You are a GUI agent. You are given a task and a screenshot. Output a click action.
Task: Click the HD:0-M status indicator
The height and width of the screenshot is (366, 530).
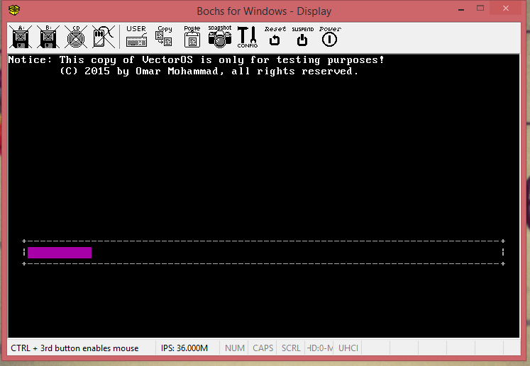(320, 348)
